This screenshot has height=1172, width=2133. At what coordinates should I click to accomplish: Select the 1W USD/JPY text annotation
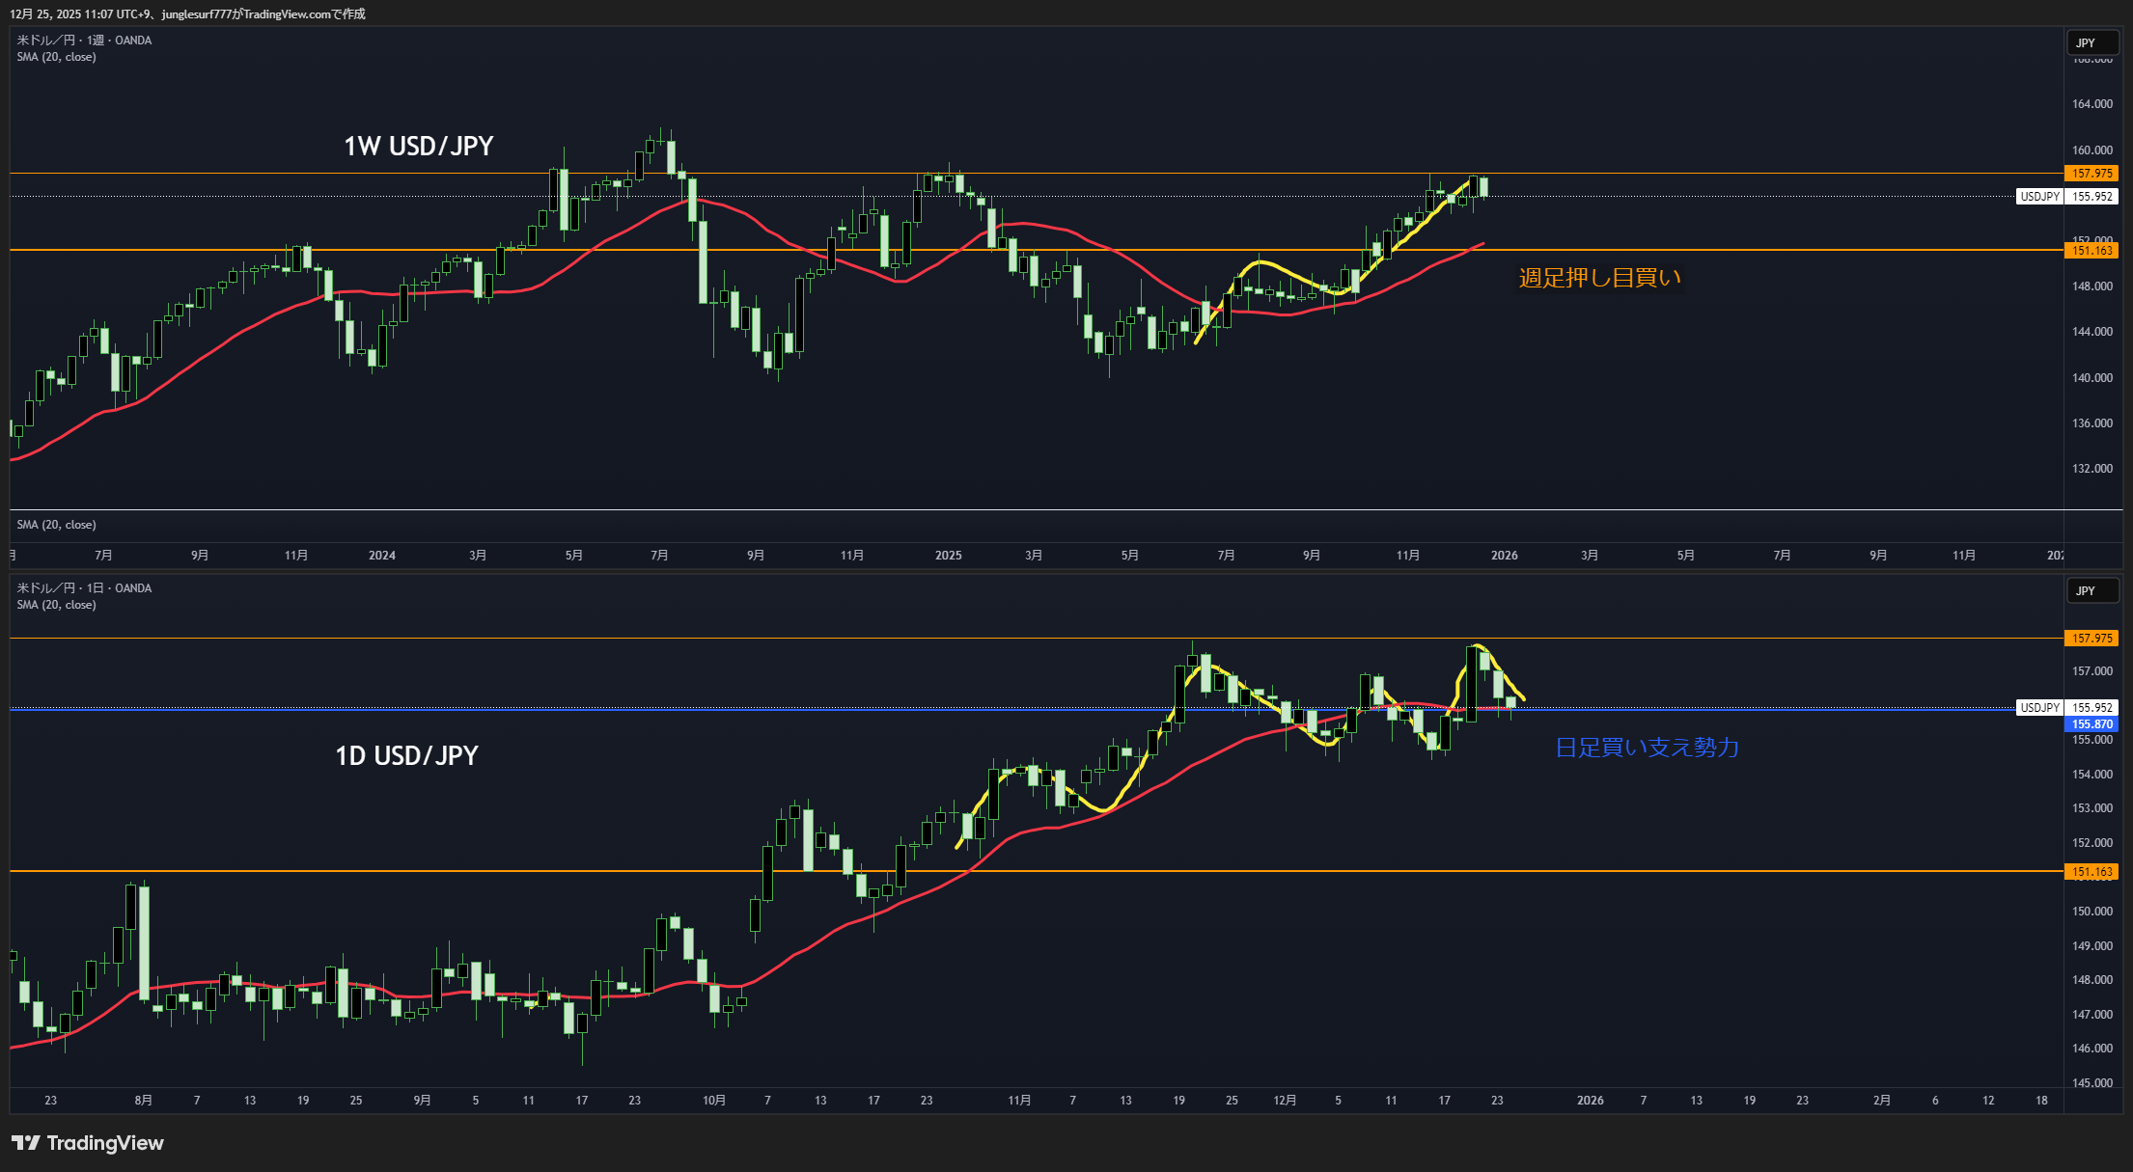(x=418, y=147)
